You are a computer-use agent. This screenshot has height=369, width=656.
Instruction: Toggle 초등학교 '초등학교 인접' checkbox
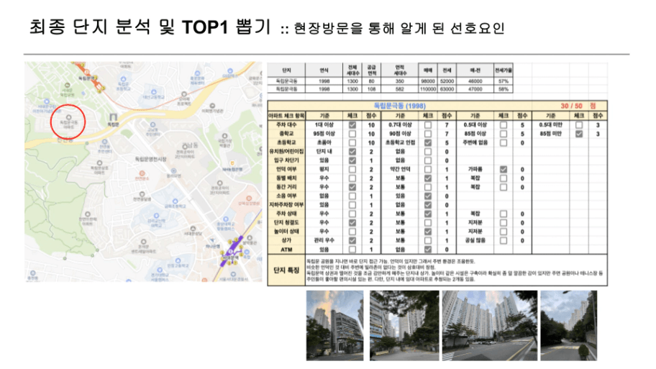point(427,142)
